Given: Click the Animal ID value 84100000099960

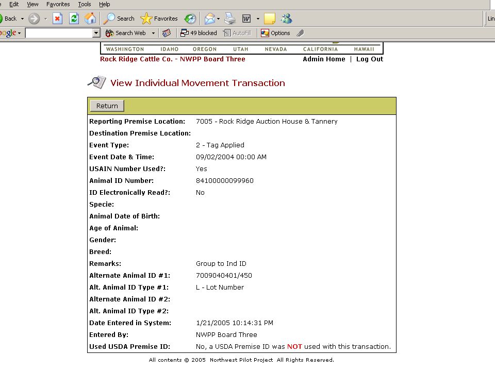Looking at the screenshot, I should 225,181.
